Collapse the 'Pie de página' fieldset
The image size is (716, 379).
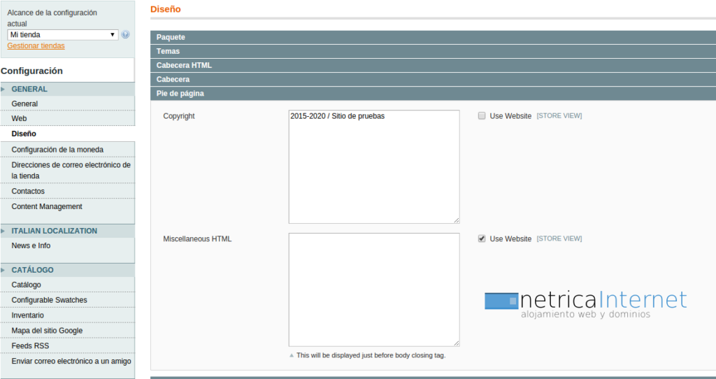(x=433, y=94)
